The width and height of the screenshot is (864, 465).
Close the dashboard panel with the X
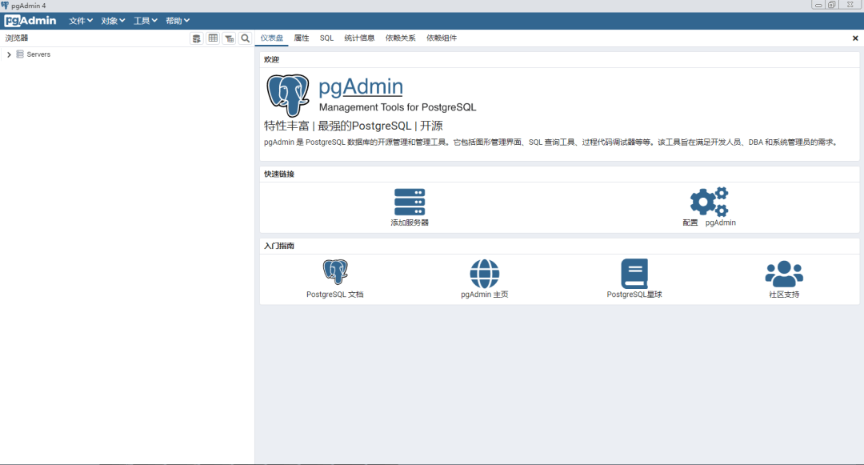(855, 38)
